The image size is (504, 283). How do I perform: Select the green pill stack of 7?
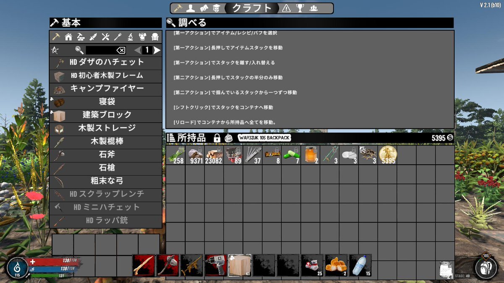[291, 155]
